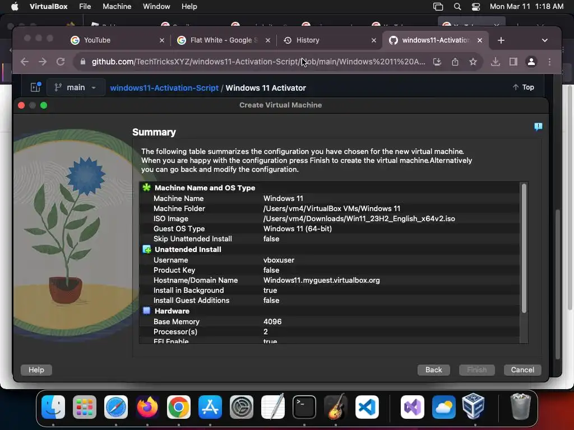Click the share icon in address bar
Image resolution: width=574 pixels, height=430 pixels.
click(x=455, y=62)
